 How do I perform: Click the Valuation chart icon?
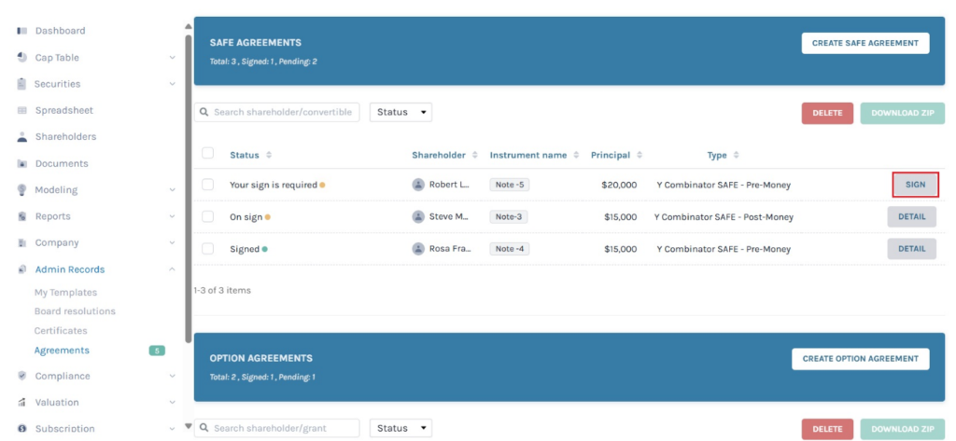tap(21, 403)
